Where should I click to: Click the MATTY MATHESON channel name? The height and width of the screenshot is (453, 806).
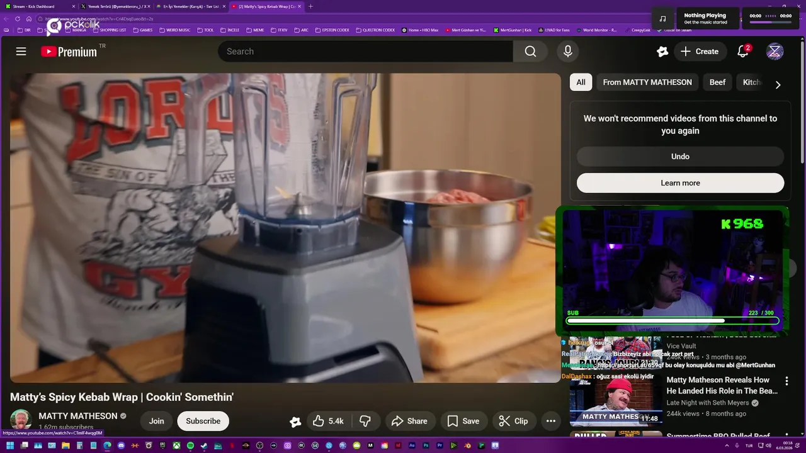[78, 416]
